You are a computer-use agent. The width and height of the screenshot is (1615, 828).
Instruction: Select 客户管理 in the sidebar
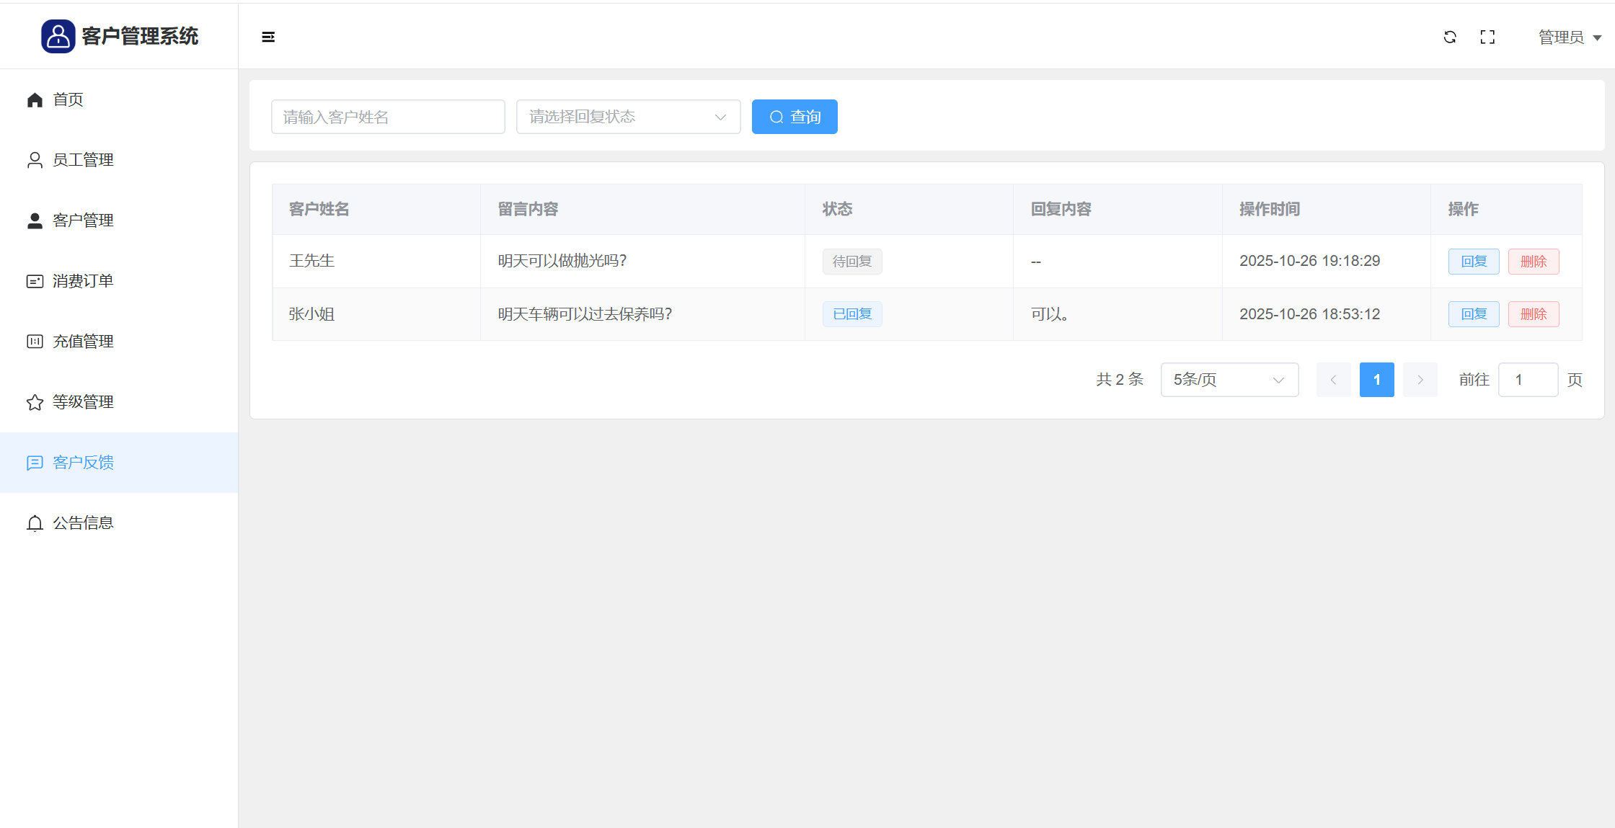[x=83, y=221]
